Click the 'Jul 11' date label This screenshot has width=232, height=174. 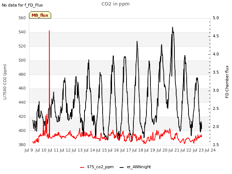coord(53,150)
